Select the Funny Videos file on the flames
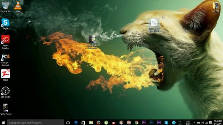223x125 pixels. (x=92, y=42)
